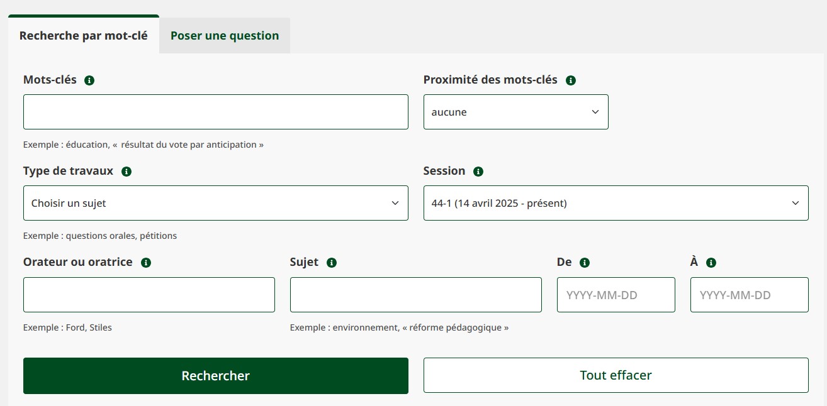Click Tout effacer to clear the form
Image resolution: width=827 pixels, height=406 pixels.
[x=616, y=375]
